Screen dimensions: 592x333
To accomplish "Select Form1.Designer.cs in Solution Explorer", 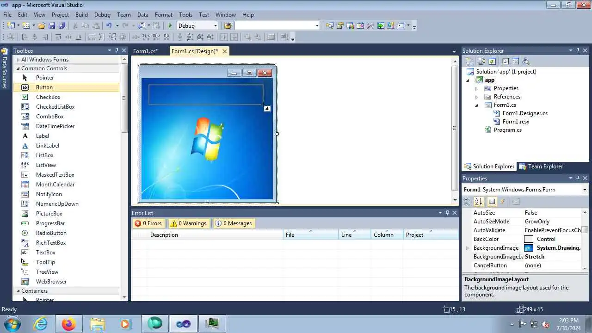I will pyautogui.click(x=525, y=113).
